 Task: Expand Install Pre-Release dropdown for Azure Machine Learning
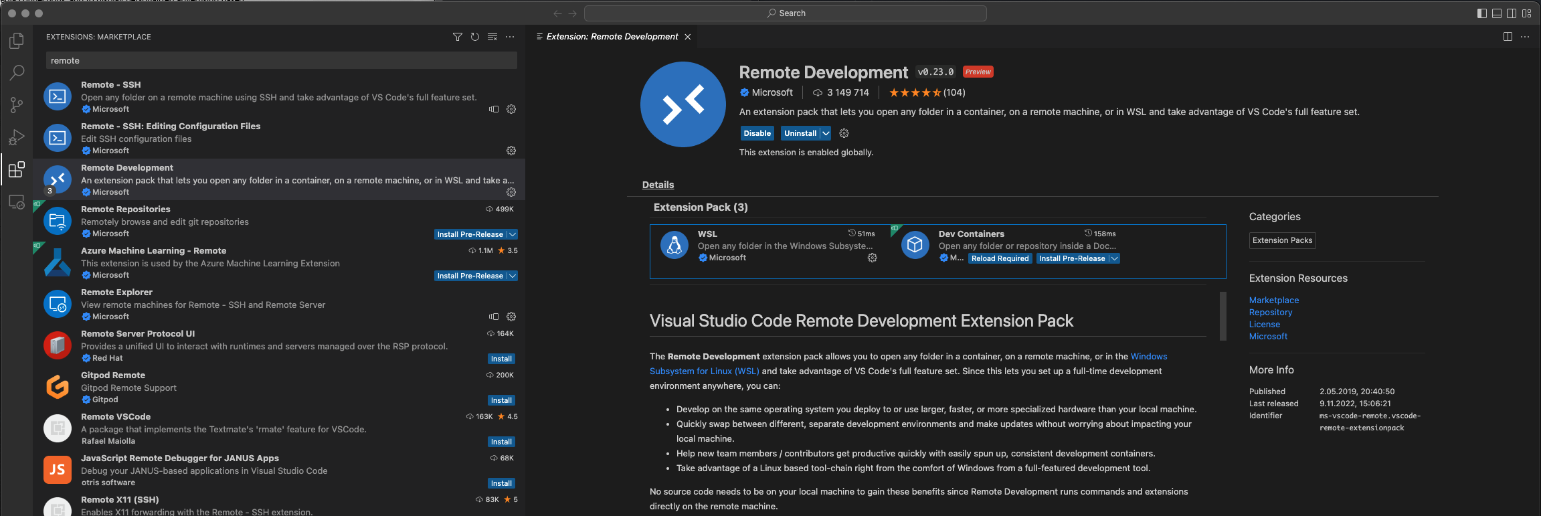512,276
